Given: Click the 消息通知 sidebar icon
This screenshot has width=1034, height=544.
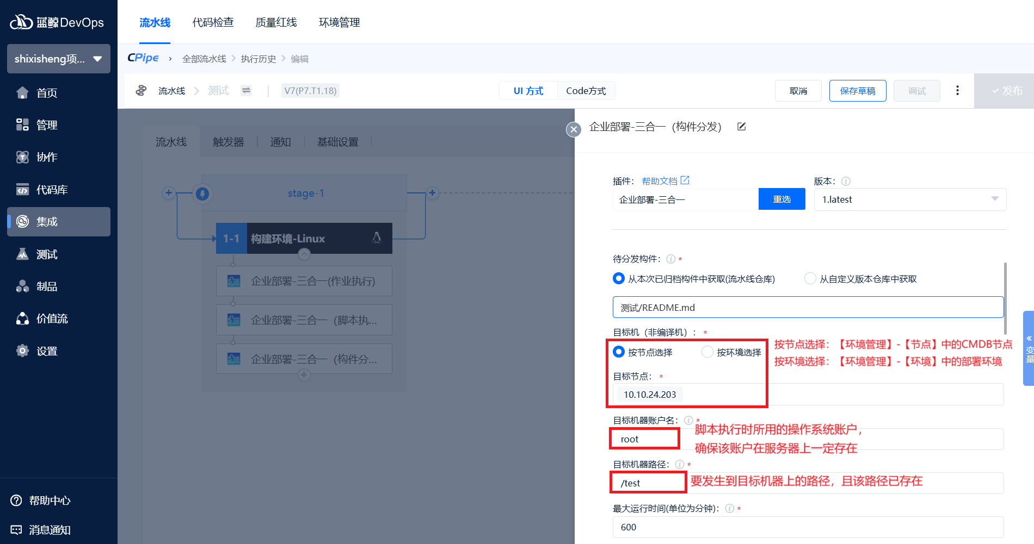Looking at the screenshot, I should (x=16, y=530).
